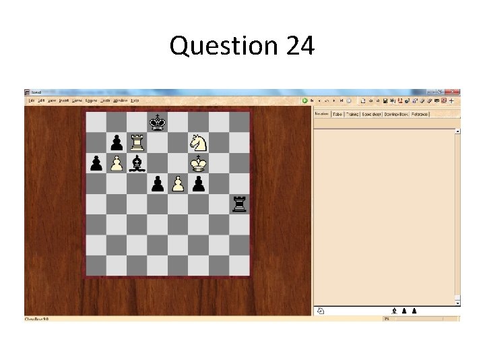Viewport: 485px width, 364px height.
Task: Open the Tools menu
Action: click(x=105, y=100)
